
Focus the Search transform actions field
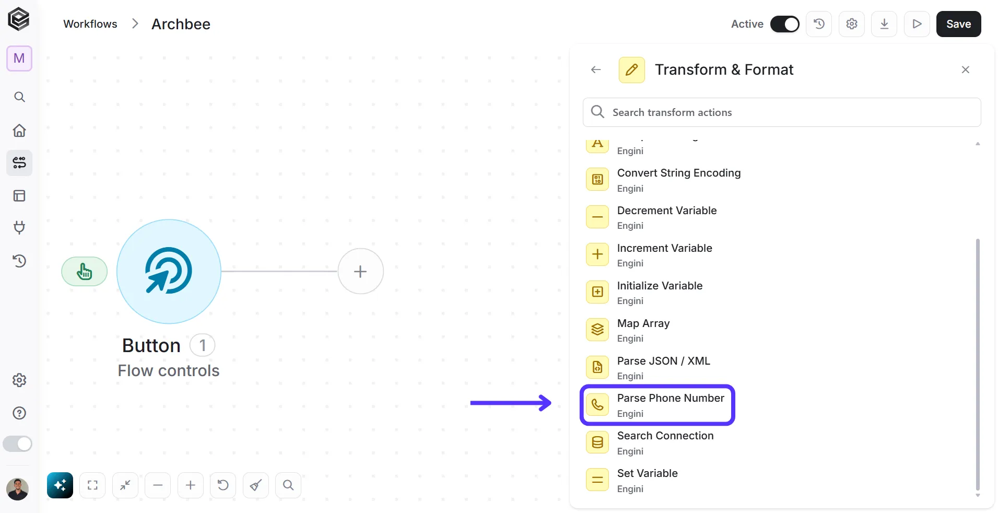coord(782,112)
